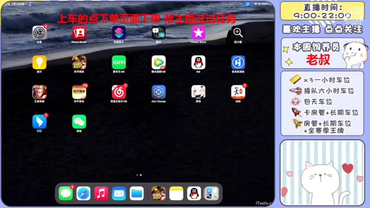Viewport: 370px width, 208px height.
Task: Click the 包天车位 row
Action: (x=311, y=102)
